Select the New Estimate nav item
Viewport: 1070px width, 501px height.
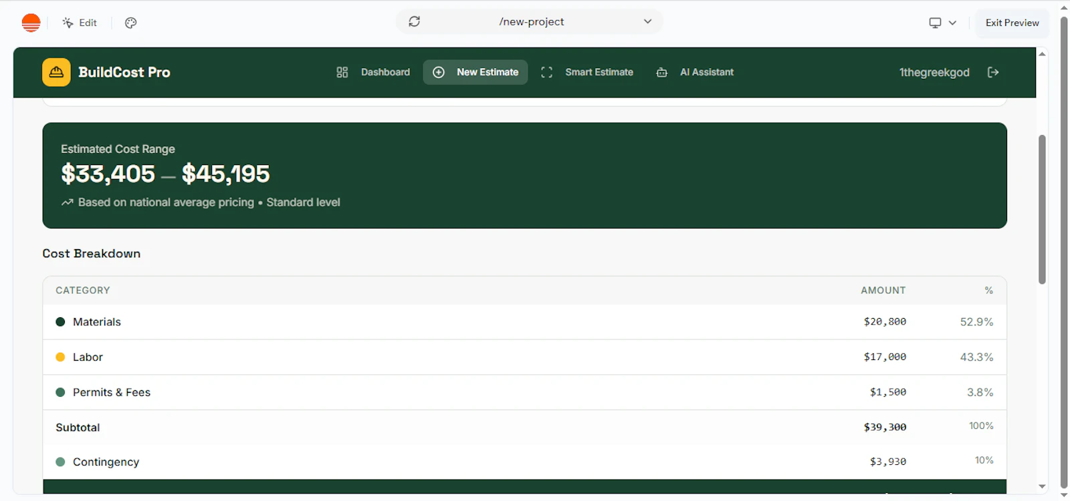pyautogui.click(x=475, y=72)
